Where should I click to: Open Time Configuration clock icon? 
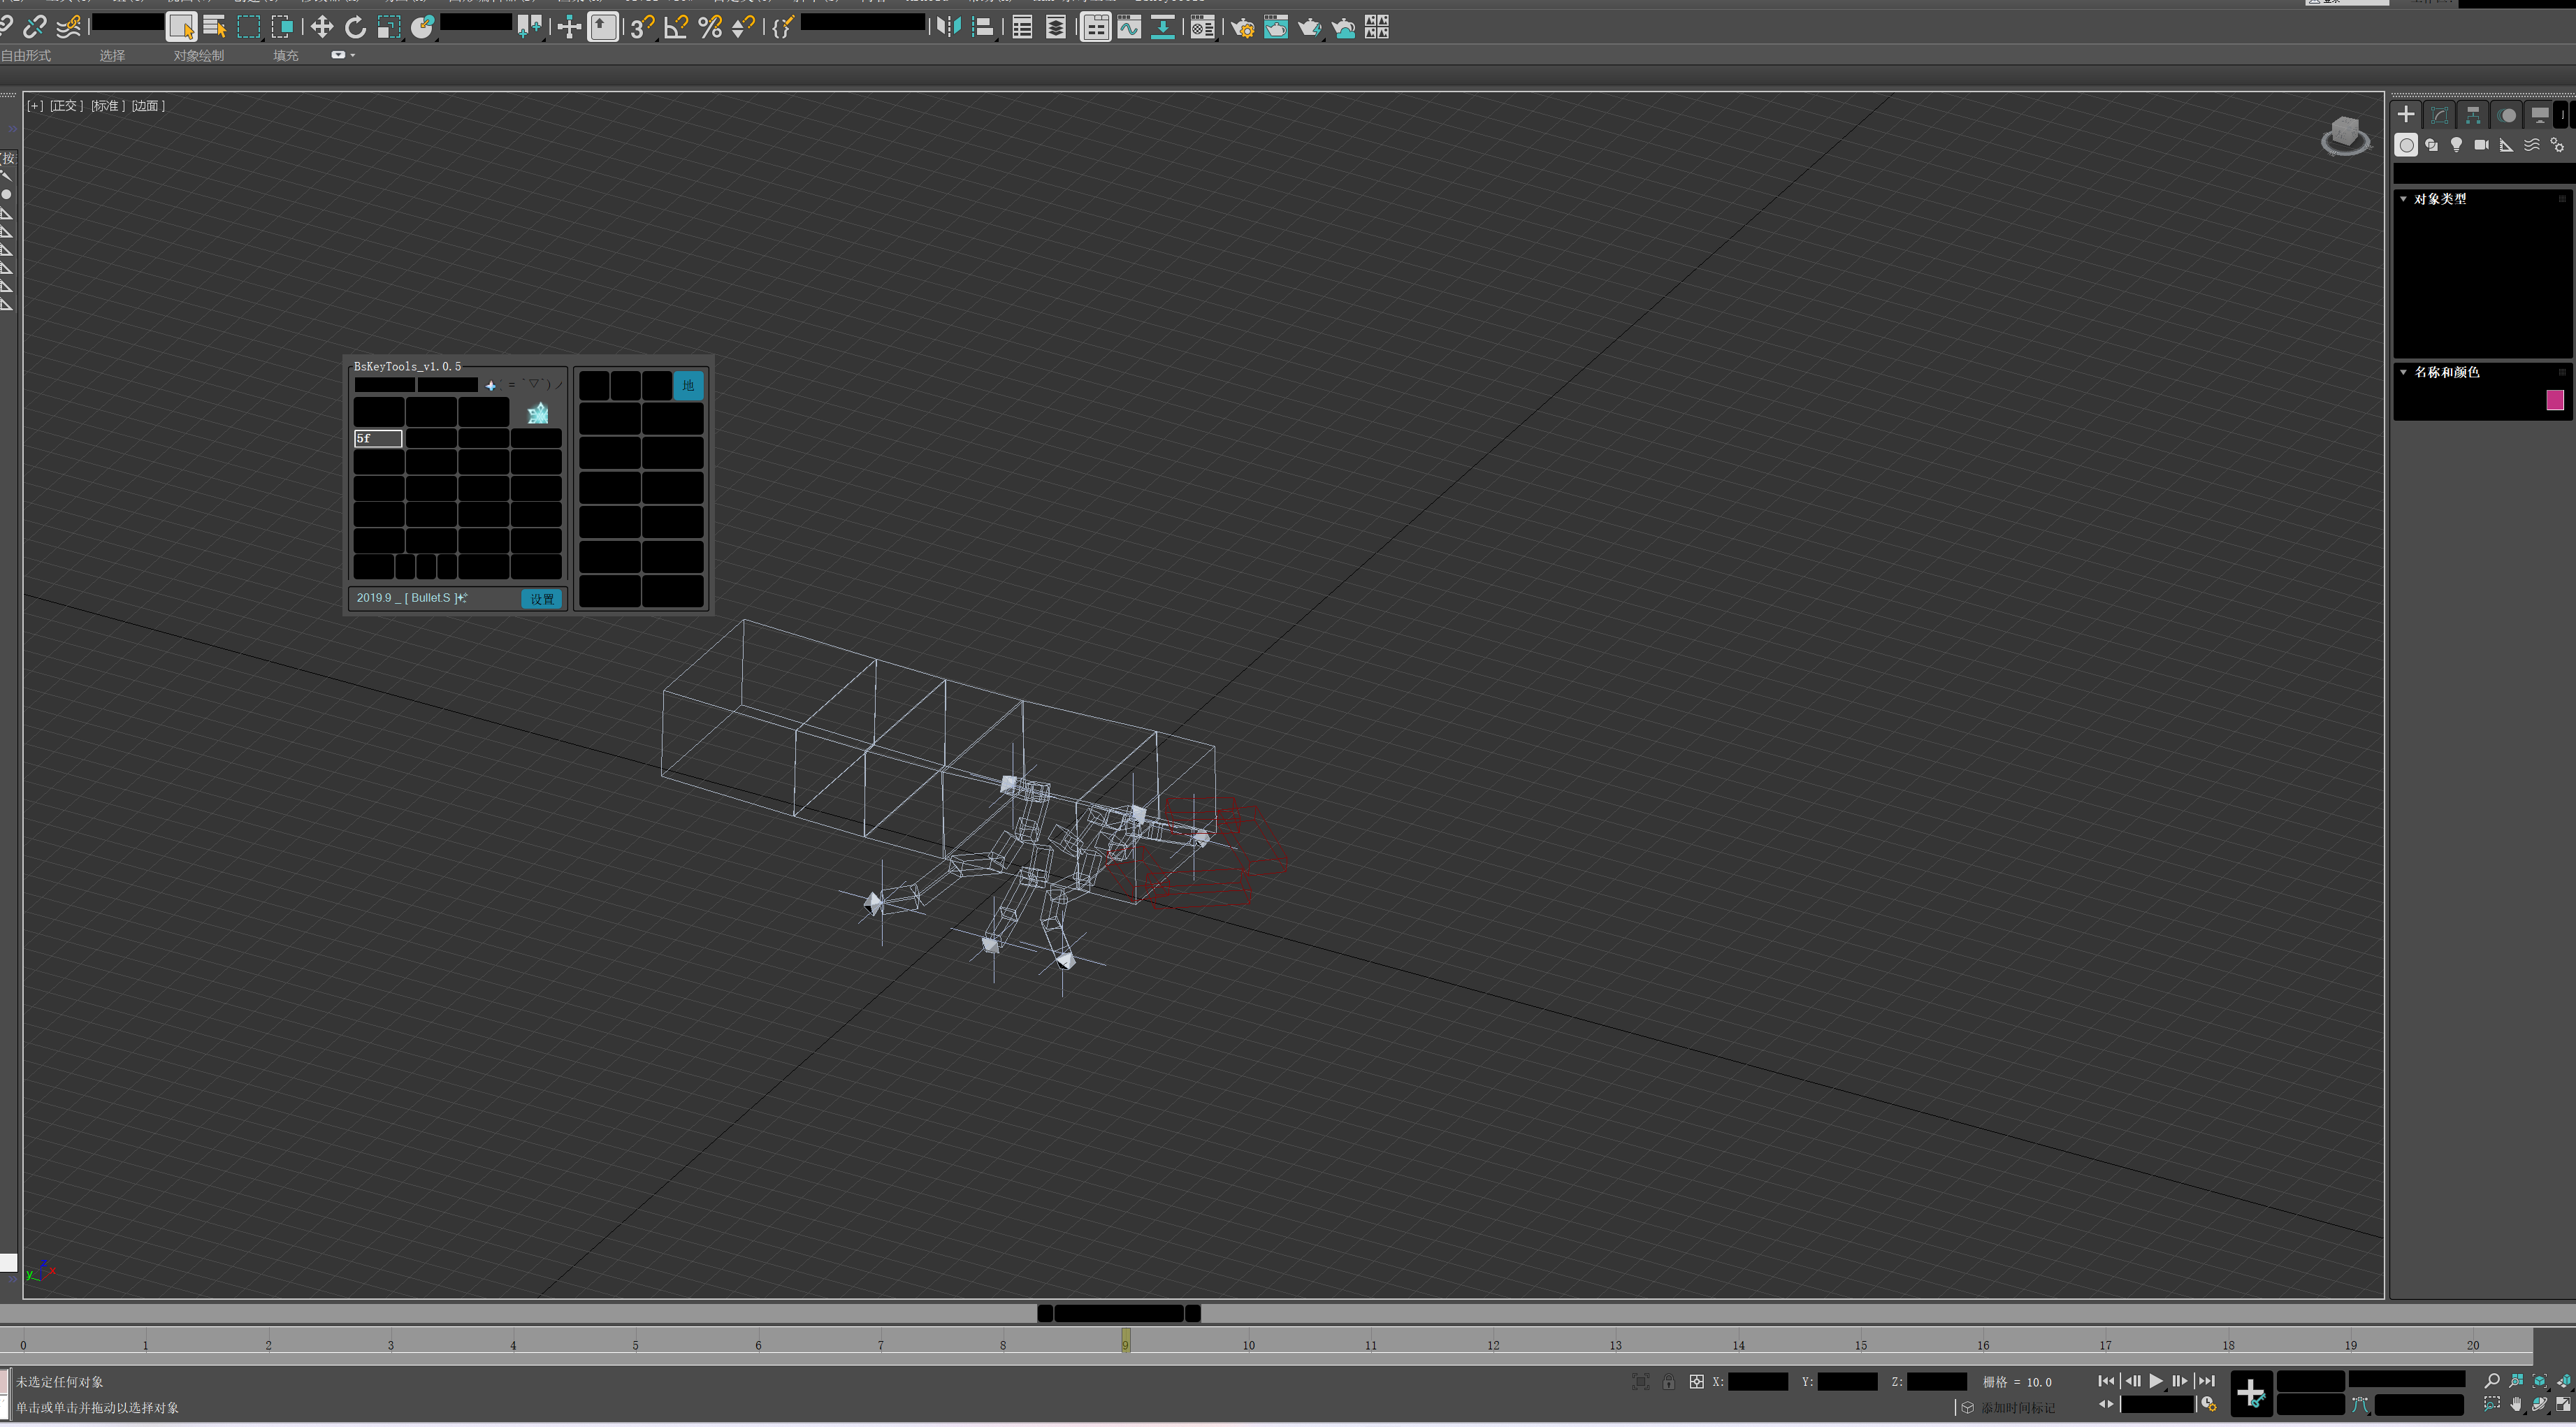click(x=2209, y=1405)
